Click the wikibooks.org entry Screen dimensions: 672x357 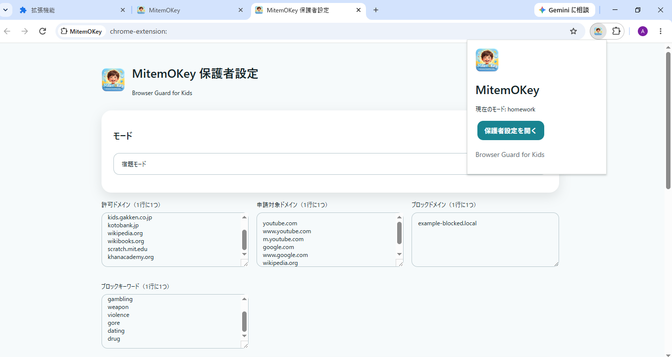tap(126, 241)
